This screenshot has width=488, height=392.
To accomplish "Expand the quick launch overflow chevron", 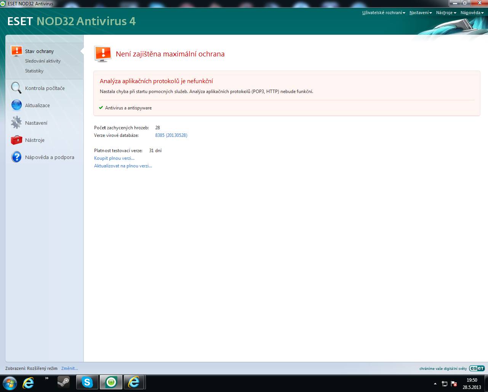I will coord(47,378).
